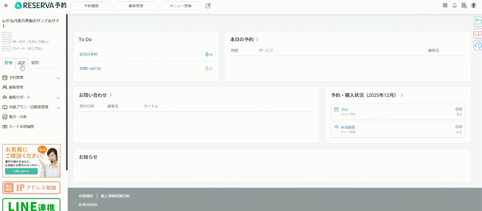482x211 pixels.
Task: Open the notifications bell
Action: coord(455,5)
